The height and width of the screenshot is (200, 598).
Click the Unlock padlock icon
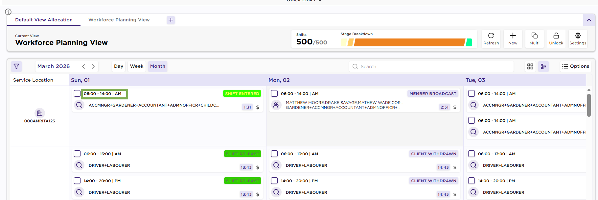click(556, 38)
